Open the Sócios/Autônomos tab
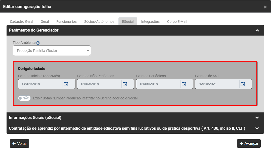Viewport: 271px width, 154px height. [99, 22]
